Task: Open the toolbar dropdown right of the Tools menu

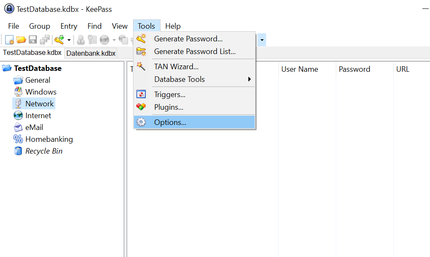Action: point(262,40)
